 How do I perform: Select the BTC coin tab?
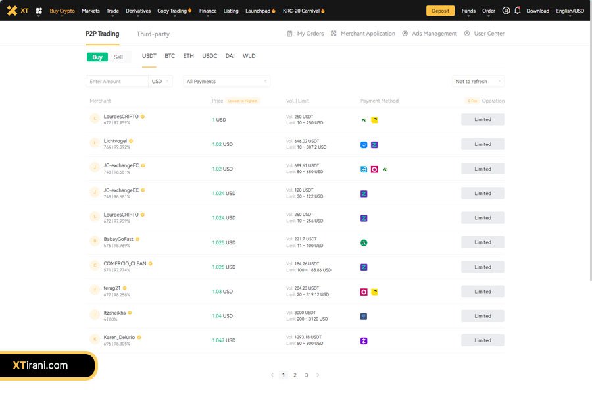170,57
